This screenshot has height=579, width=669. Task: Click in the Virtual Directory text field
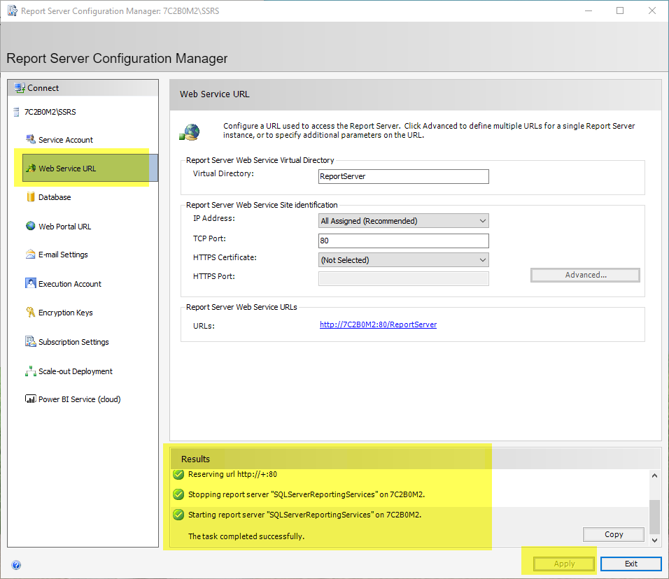click(x=402, y=176)
